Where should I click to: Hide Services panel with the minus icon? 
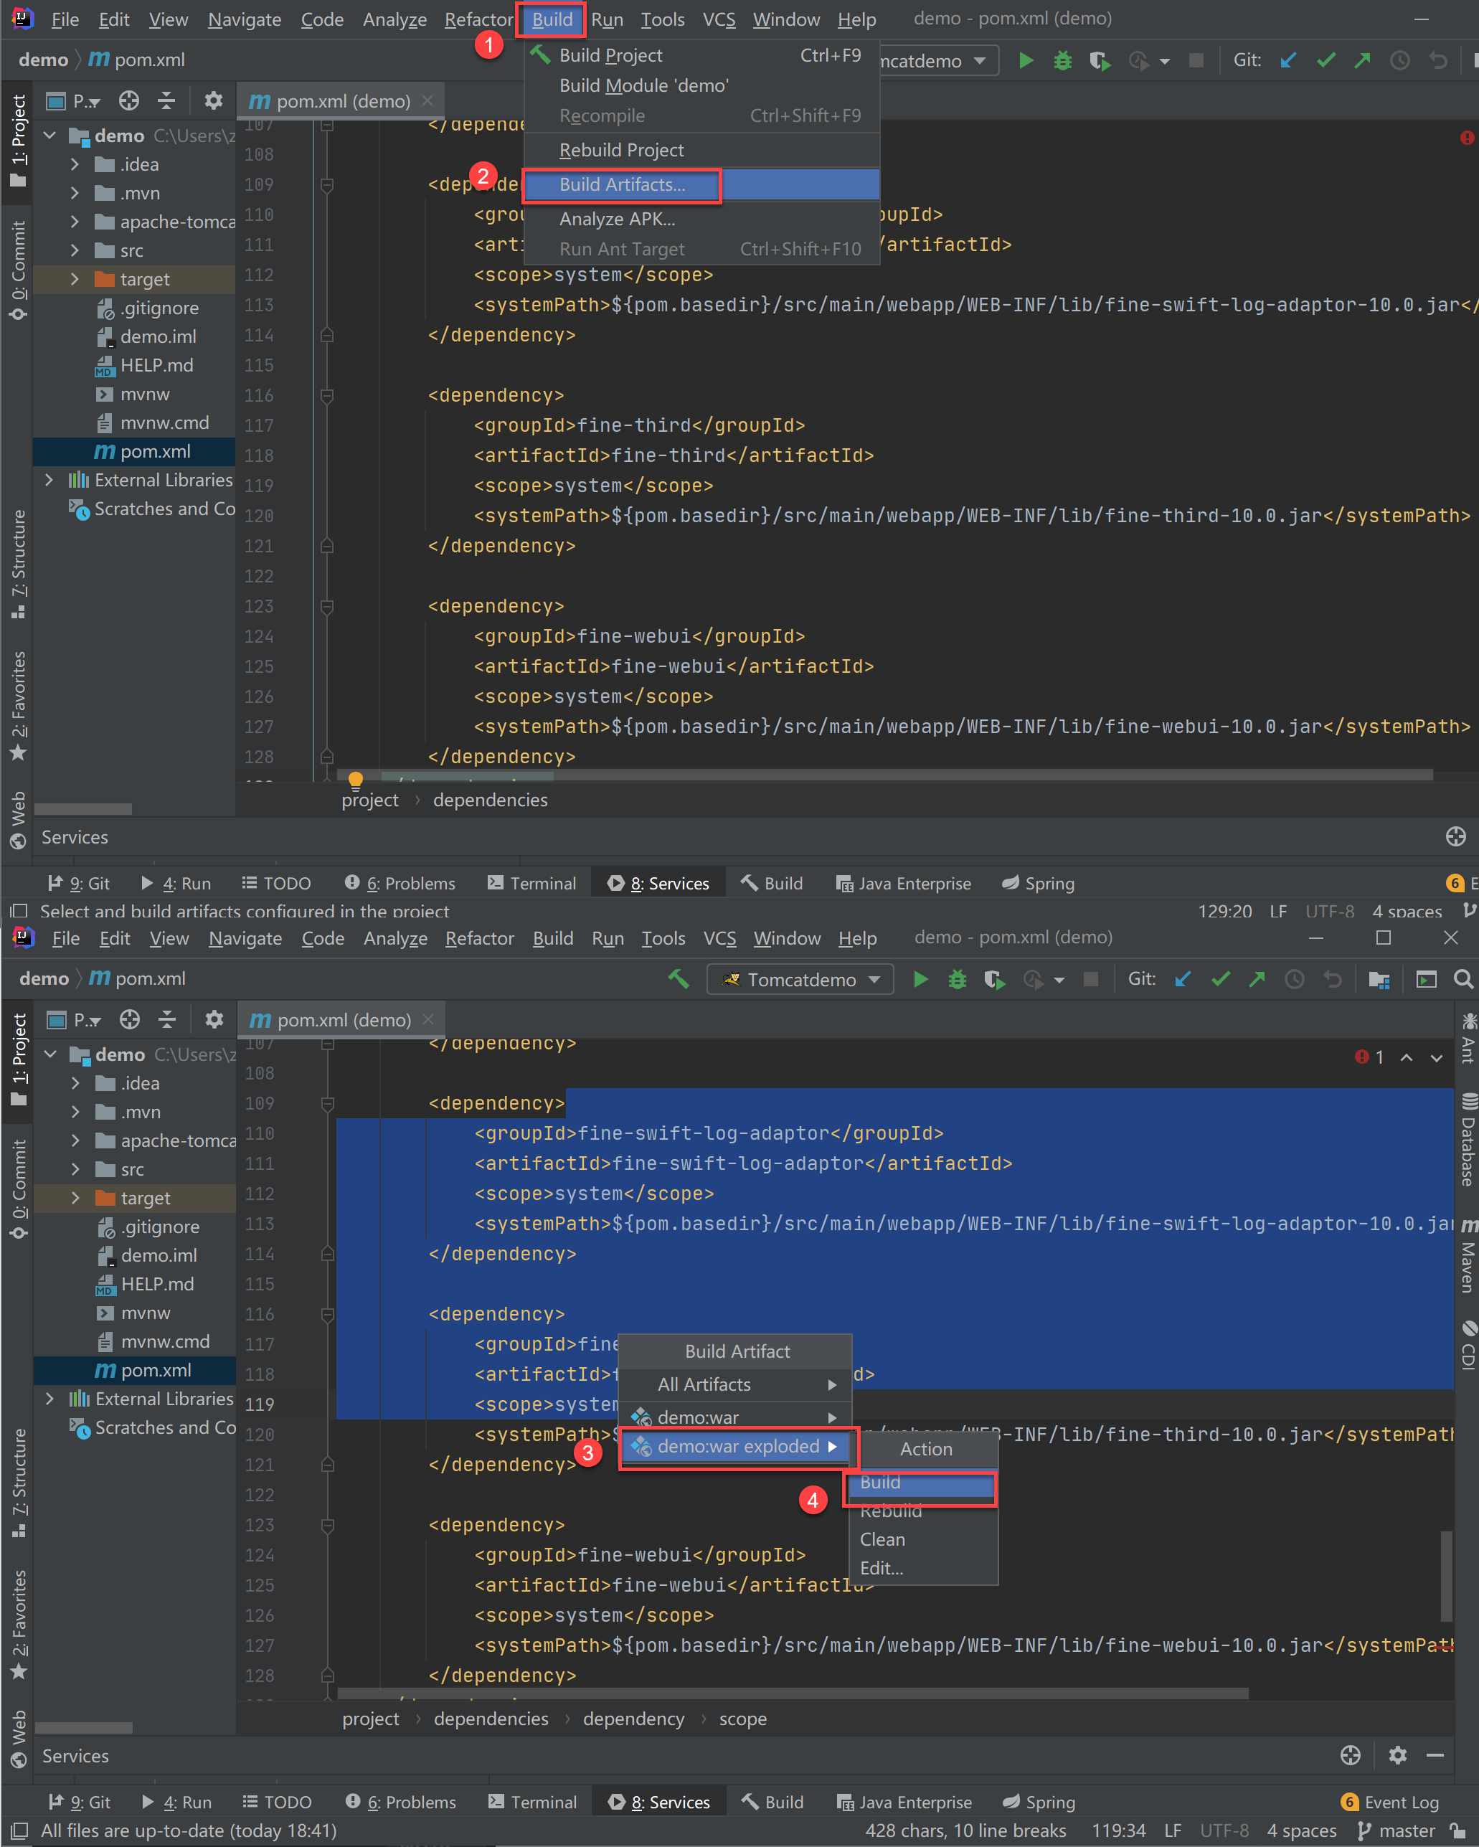tap(1435, 1755)
